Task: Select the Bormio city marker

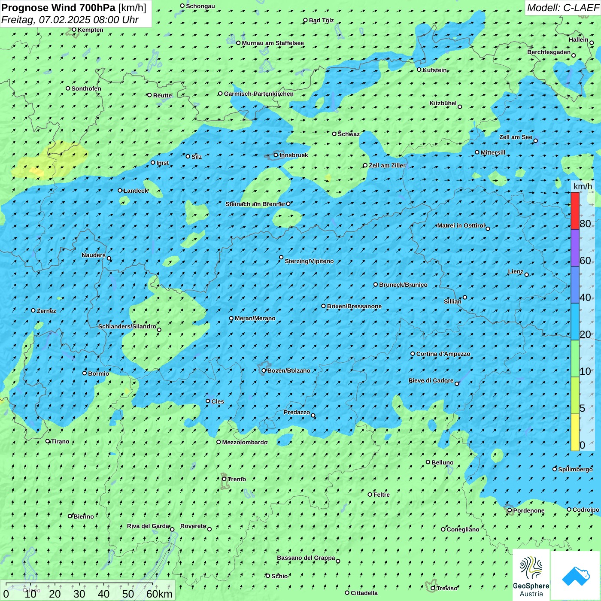Action: [x=85, y=373]
